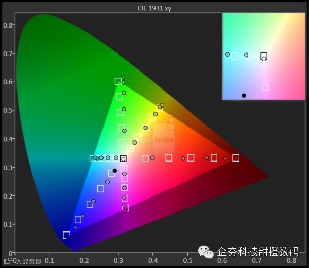The image size is (309, 268).
Task: Click the 0.4 label on the vertical axis
Action: tap(8, 139)
